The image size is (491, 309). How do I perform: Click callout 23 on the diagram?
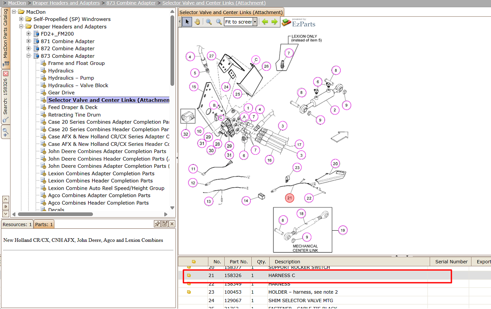point(297,168)
